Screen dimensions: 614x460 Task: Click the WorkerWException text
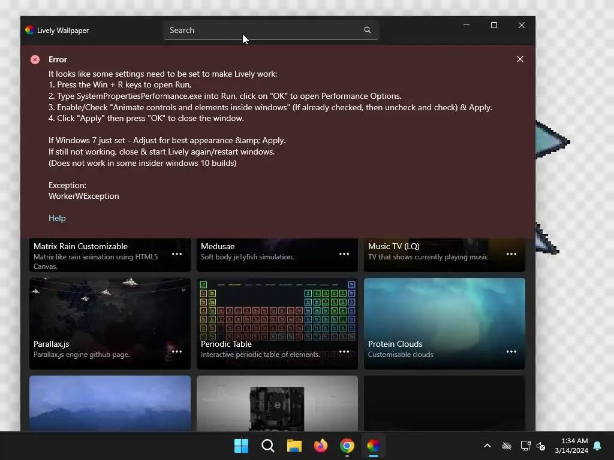click(84, 196)
